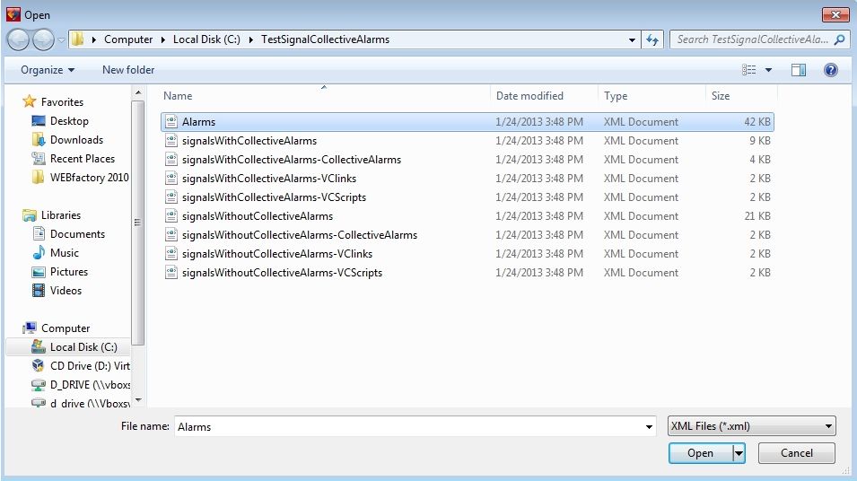Expand the file type XML Files dropdown
The width and height of the screenshot is (857, 481).
(828, 427)
